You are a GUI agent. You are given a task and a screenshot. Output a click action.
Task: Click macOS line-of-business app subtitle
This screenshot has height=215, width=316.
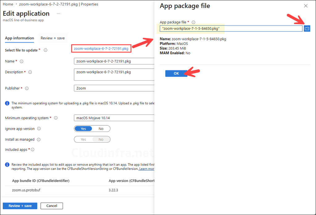23,20
